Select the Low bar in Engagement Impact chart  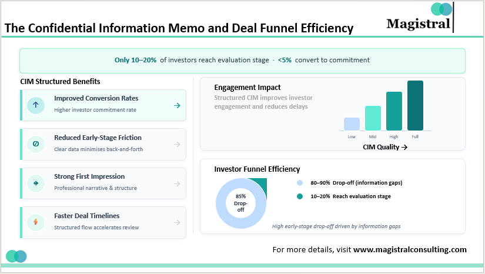click(352, 124)
